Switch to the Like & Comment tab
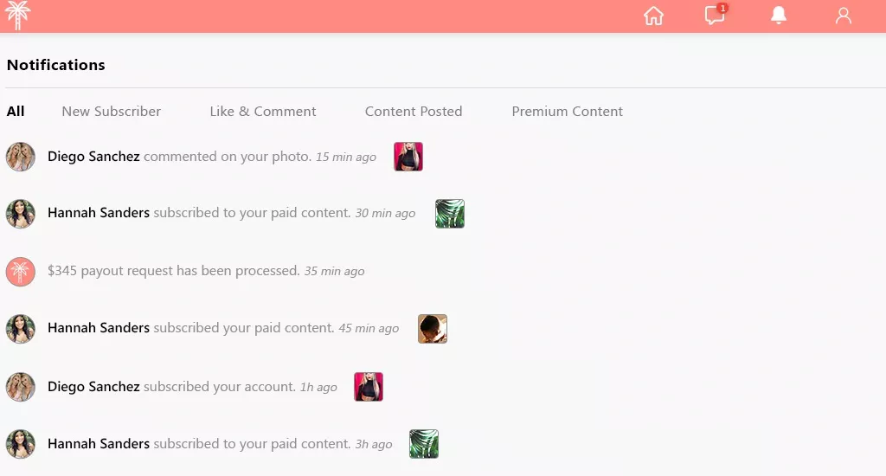The width and height of the screenshot is (886, 476). pyautogui.click(x=263, y=112)
